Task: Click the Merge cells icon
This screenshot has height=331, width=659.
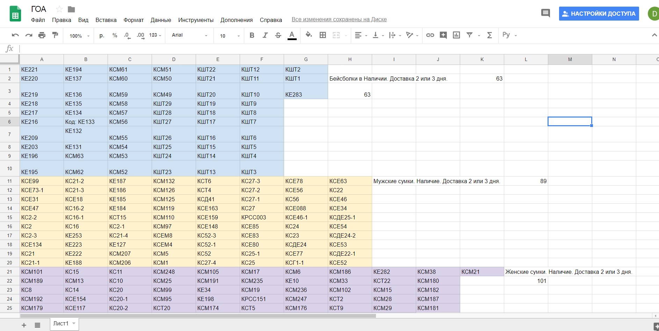Action: point(336,35)
